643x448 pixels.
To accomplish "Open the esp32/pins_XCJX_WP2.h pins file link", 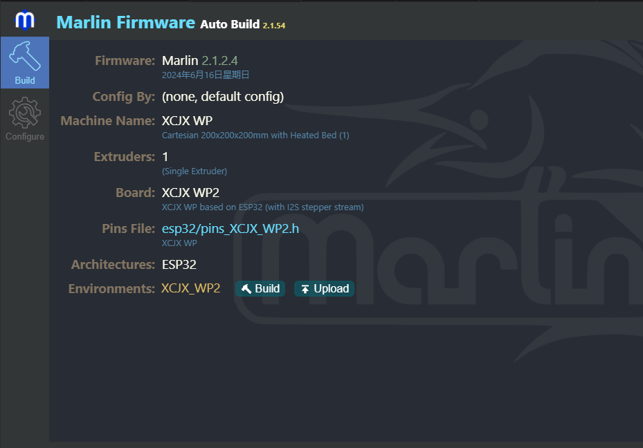I will point(230,229).
